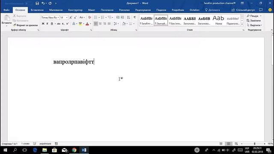The width and height of the screenshot is (274, 154).
Task: Clear all formatting icon
Action: click(x=89, y=18)
